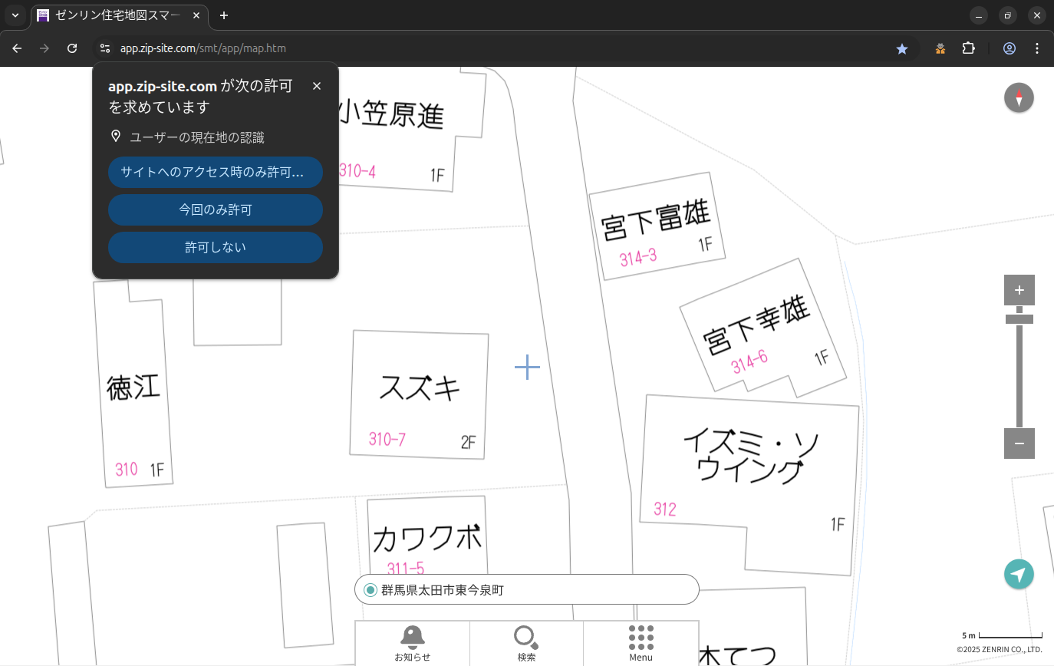Click the 宮下幸雄 building label
The height and width of the screenshot is (666, 1054).
click(x=757, y=327)
